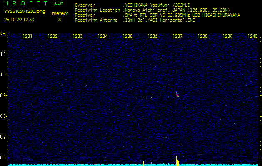
Task: Click the orange meteor label
Action: click(60, 13)
